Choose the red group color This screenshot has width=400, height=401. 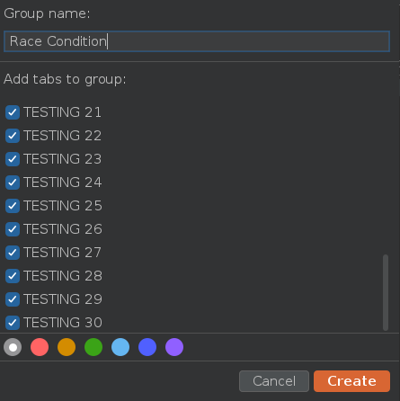[x=40, y=347]
